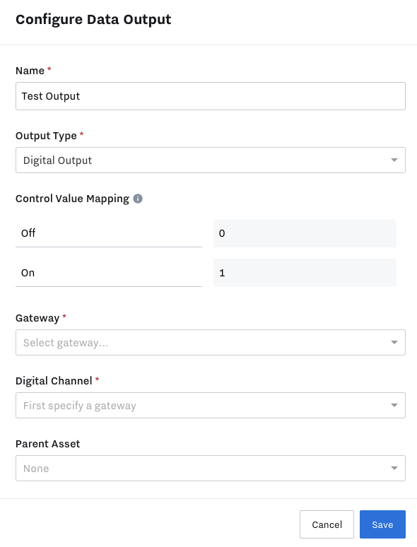Click the Cancel button
Image resolution: width=417 pixels, height=547 pixels.
[x=327, y=524]
